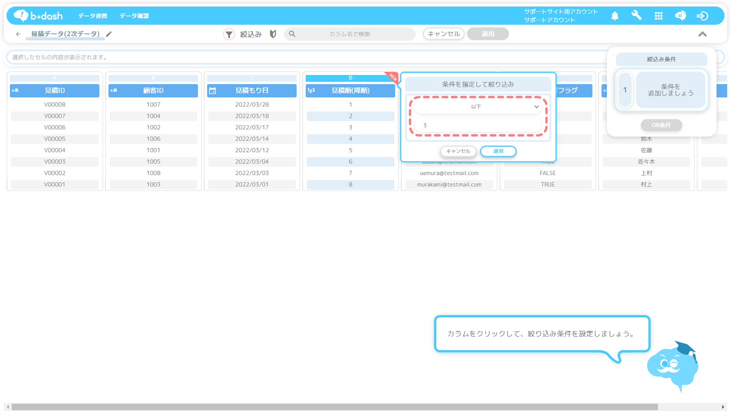
Task: Collapse the top panel with chevron
Action: pos(702,34)
